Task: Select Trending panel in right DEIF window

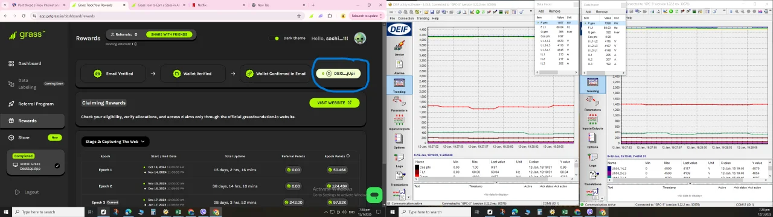Action: click(x=592, y=85)
